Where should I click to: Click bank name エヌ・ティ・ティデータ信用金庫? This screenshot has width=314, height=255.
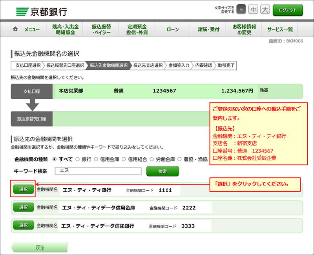point(99,208)
